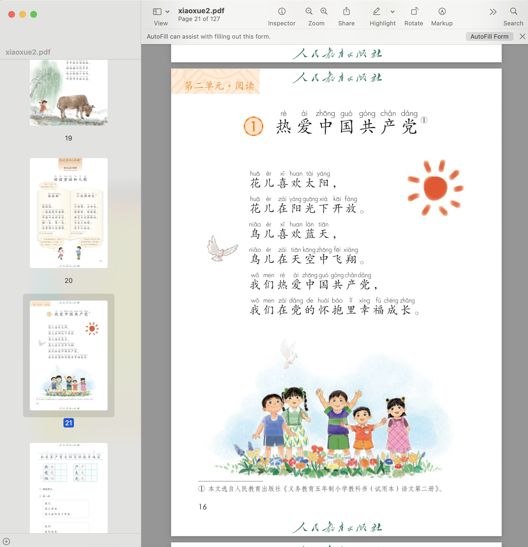This screenshot has height=547, width=528.
Task: Open the Inspector info panel
Action: (282, 11)
